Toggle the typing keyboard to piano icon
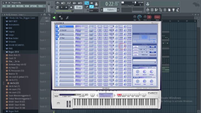This screenshot has width=201, height=113. [x=87, y=3]
